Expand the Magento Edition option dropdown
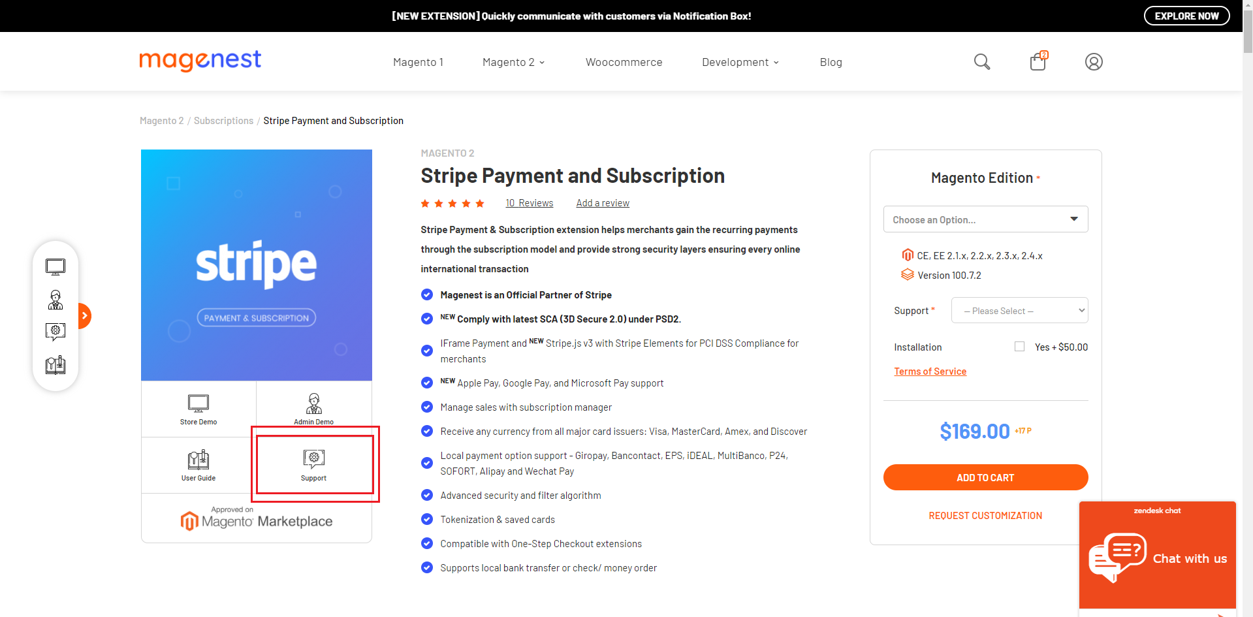 tap(985, 219)
